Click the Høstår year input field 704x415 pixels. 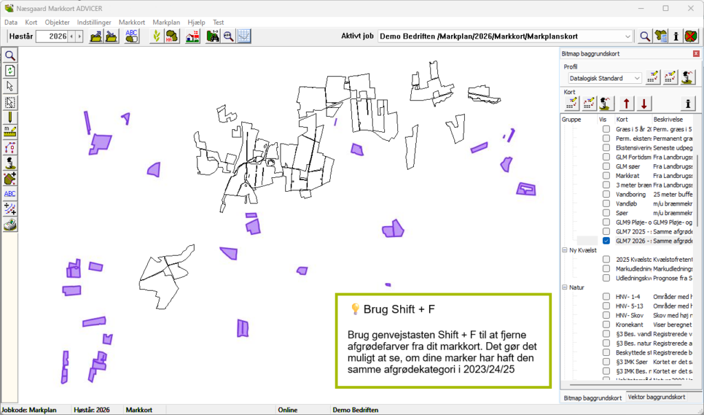tap(52, 36)
